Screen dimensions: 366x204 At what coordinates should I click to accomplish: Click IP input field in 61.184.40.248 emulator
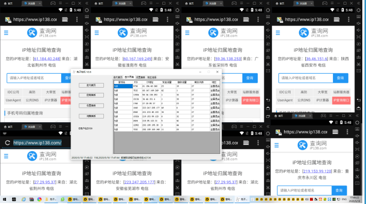[x=34, y=78]
